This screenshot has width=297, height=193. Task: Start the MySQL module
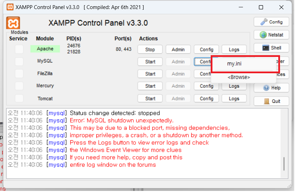tap(150, 62)
